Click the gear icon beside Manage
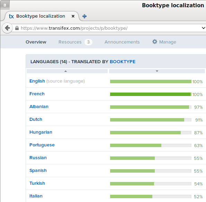 pos(155,42)
